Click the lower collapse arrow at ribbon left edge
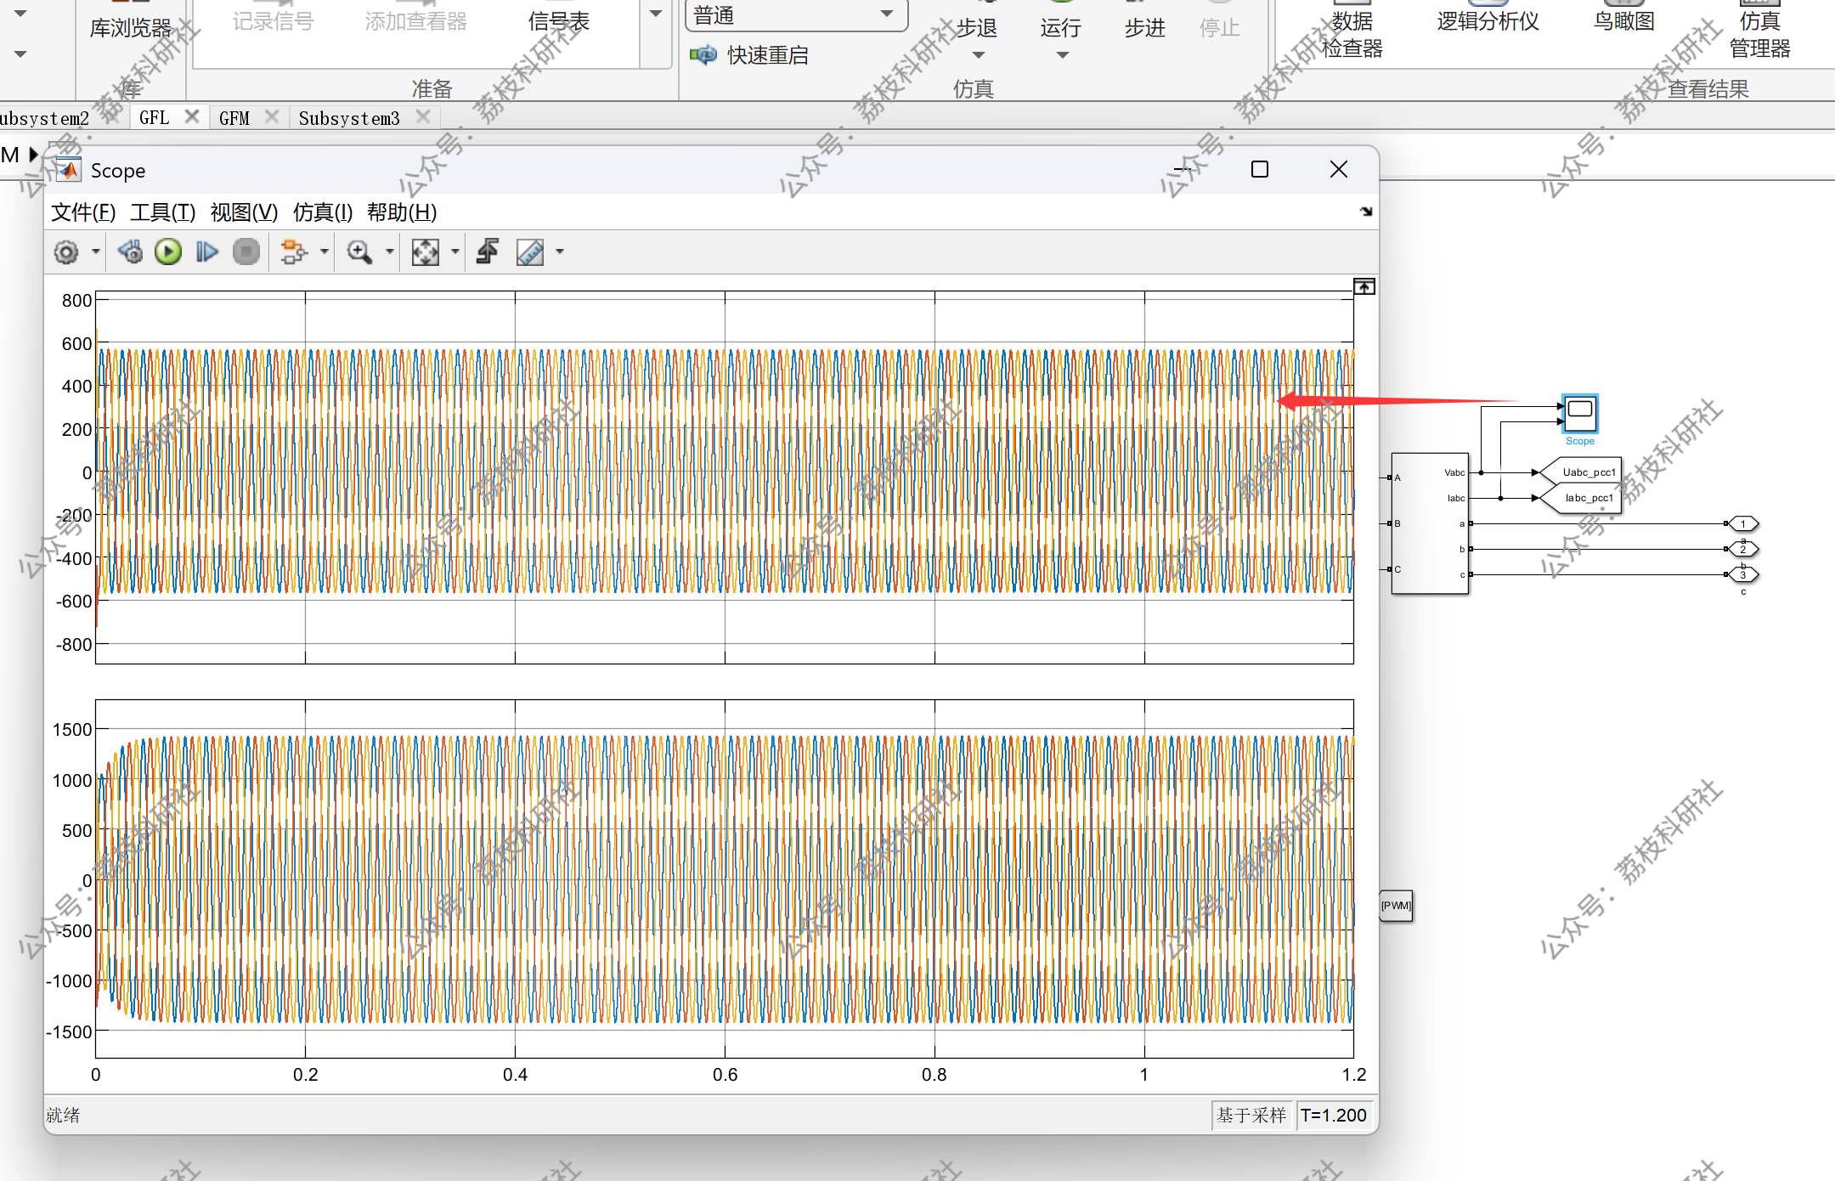 click(20, 54)
